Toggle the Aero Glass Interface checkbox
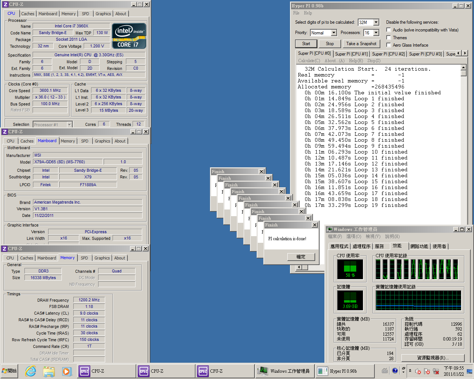474x379 pixels. [x=388, y=45]
